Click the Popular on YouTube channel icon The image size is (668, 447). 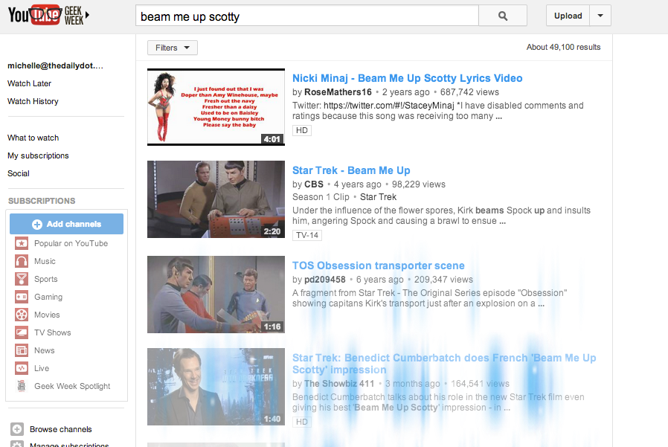tap(22, 244)
